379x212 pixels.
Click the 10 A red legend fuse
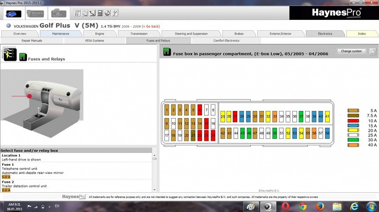point(353,121)
